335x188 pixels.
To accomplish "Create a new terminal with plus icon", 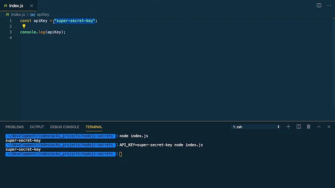I will pos(288,127).
